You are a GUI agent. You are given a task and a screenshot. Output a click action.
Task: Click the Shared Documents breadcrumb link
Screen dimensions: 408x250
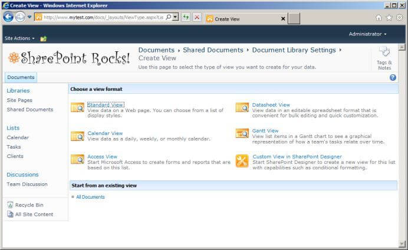[x=213, y=50]
